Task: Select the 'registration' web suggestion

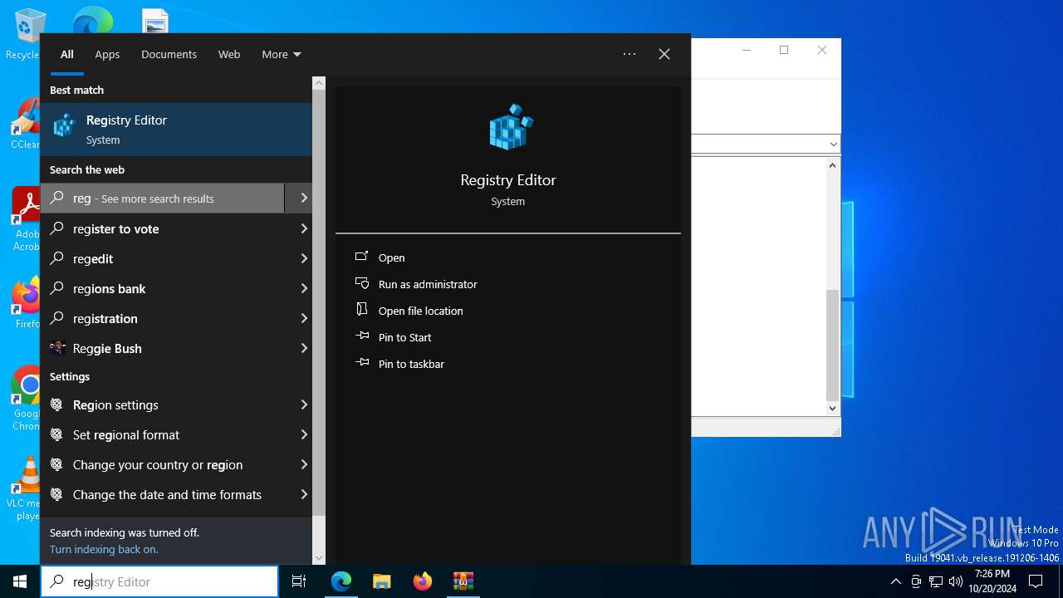Action: (163, 318)
